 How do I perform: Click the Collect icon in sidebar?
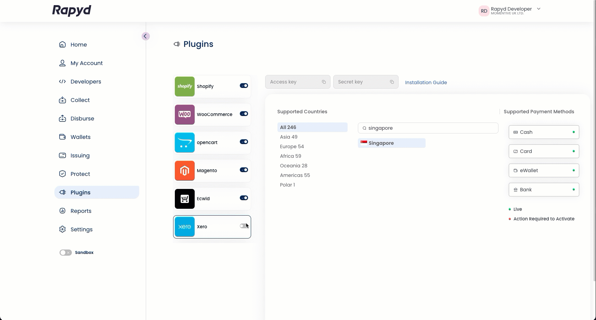tap(62, 100)
